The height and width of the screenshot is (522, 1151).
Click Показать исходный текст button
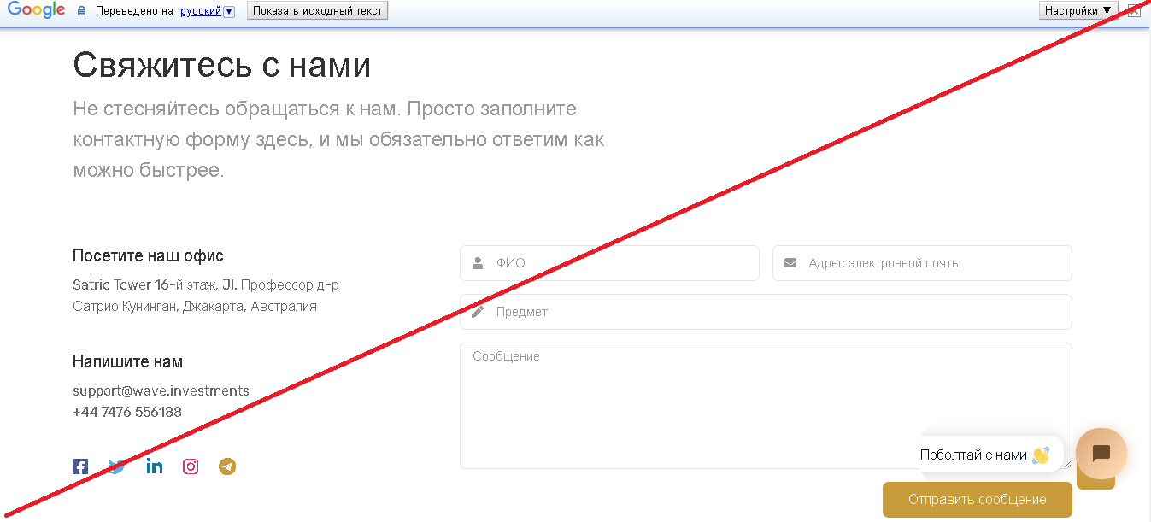pos(317,10)
